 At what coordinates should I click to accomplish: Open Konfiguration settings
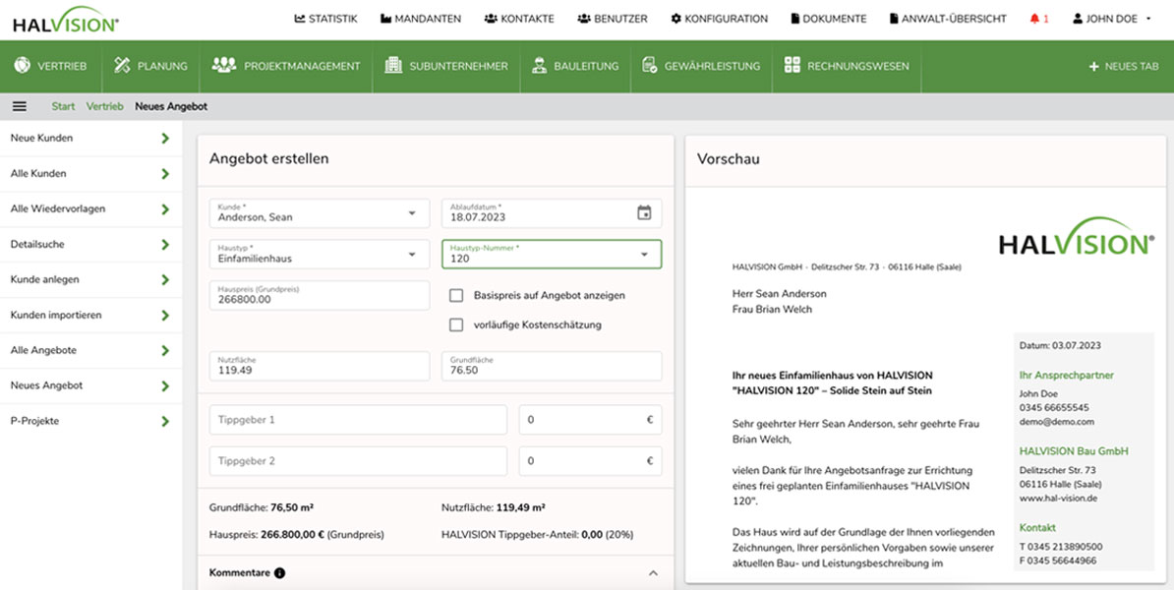click(x=720, y=19)
